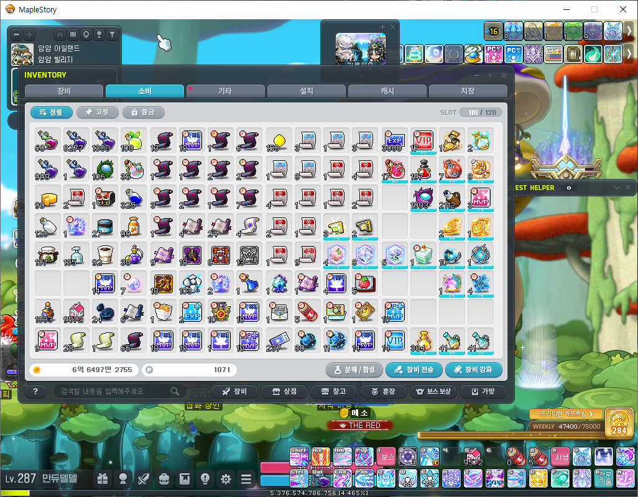Open the 가방 bag button
Viewport: 638px width, 497px height.
coord(483,391)
